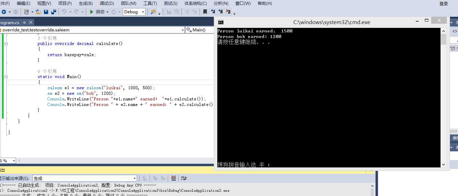Open the 调试(D) menu
This screenshot has height=196, width=458.
click(107, 3)
